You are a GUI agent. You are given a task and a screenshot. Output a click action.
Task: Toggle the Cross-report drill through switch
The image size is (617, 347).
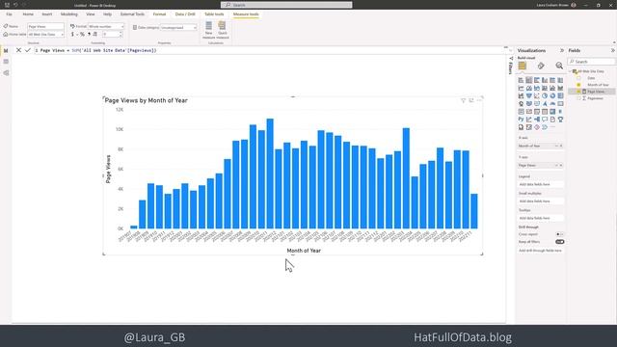coord(559,234)
